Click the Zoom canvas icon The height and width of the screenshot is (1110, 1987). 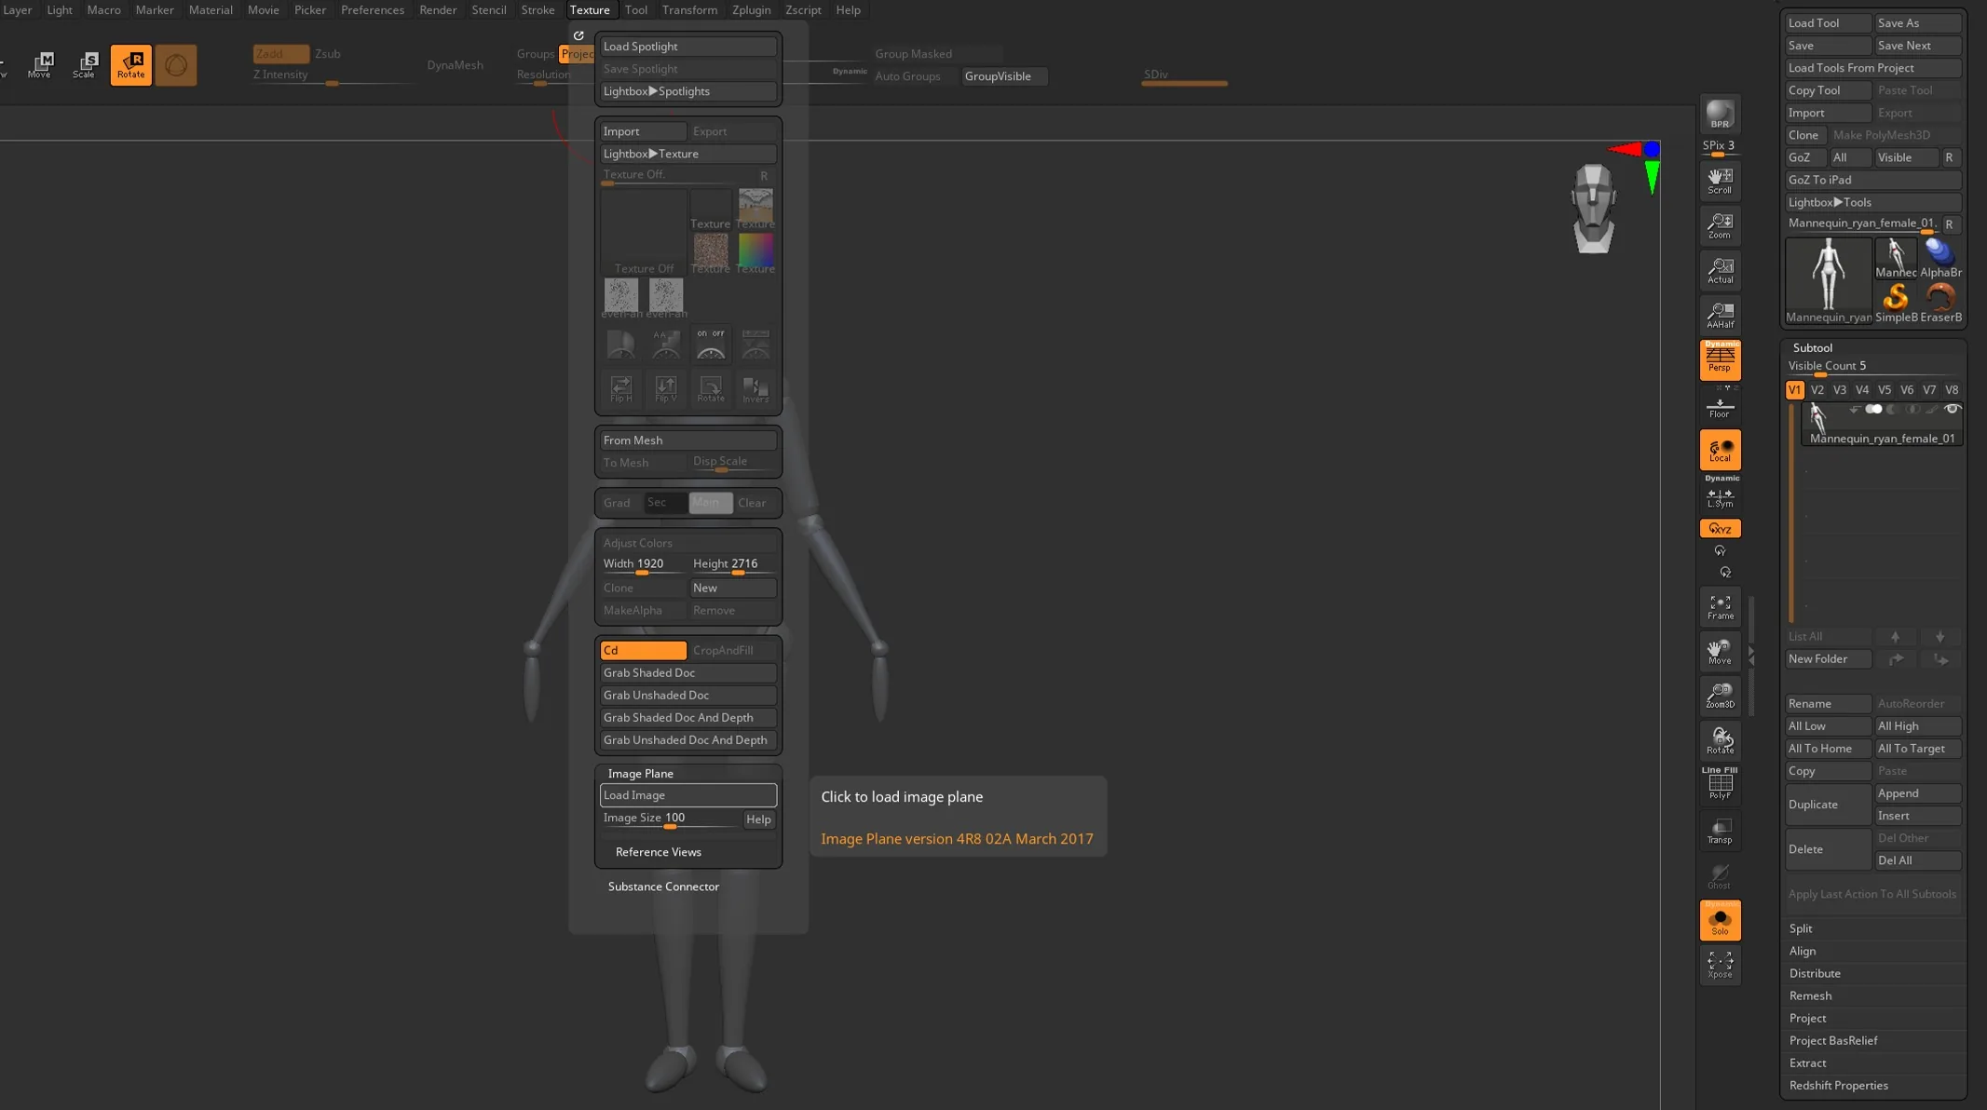1720,225
